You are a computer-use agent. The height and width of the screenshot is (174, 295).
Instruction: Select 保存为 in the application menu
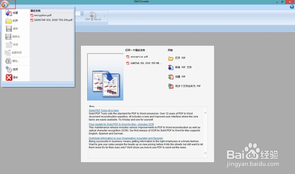pyautogui.click(x=16, y=37)
